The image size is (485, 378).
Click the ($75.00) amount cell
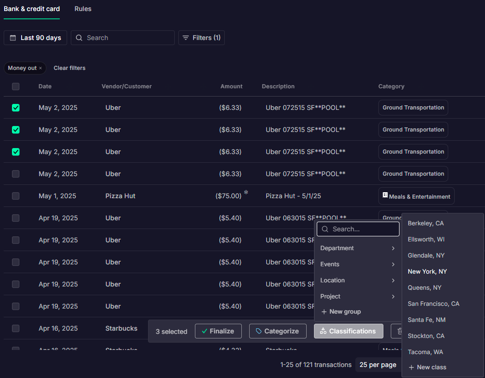pos(228,196)
